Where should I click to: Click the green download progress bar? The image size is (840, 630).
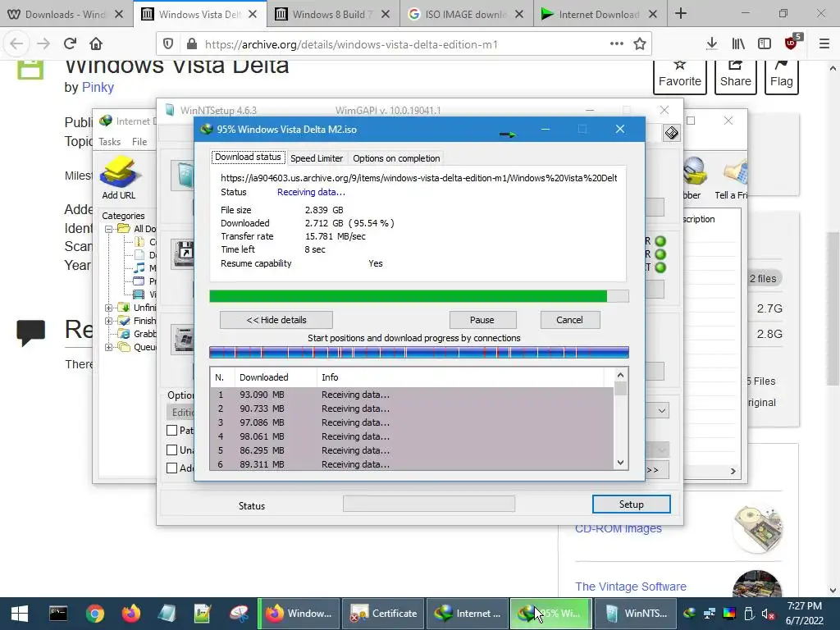tap(419, 296)
